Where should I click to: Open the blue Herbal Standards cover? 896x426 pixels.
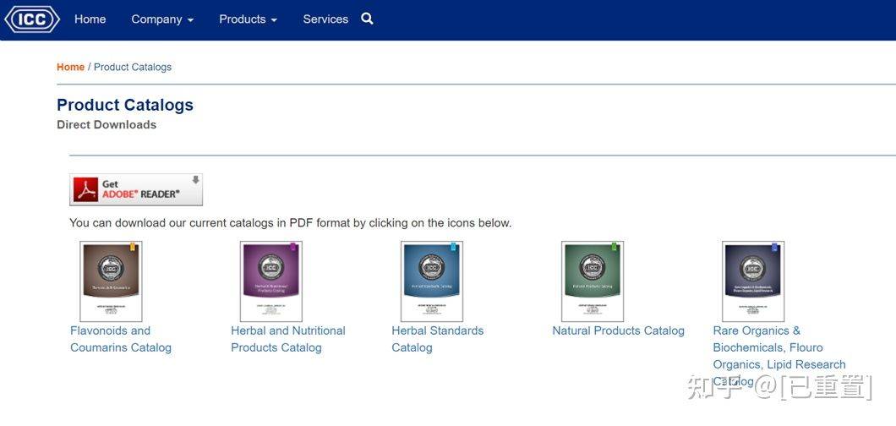(432, 281)
